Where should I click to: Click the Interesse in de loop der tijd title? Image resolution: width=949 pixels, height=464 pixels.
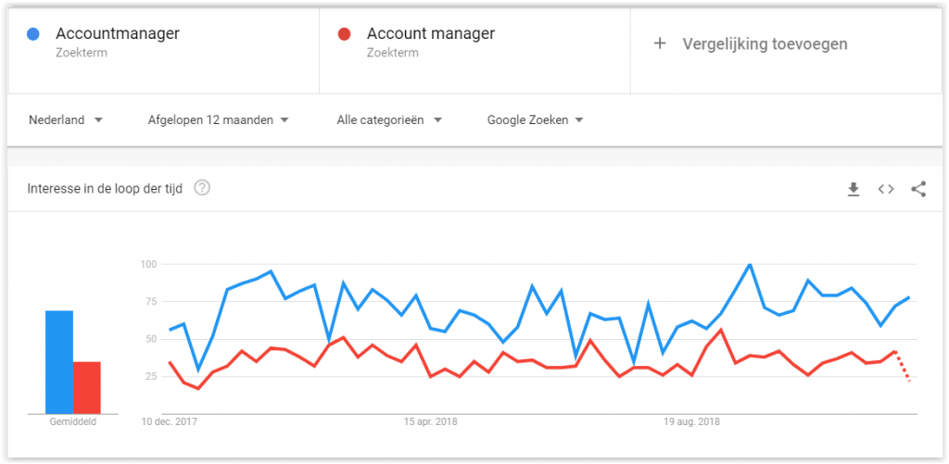point(106,188)
